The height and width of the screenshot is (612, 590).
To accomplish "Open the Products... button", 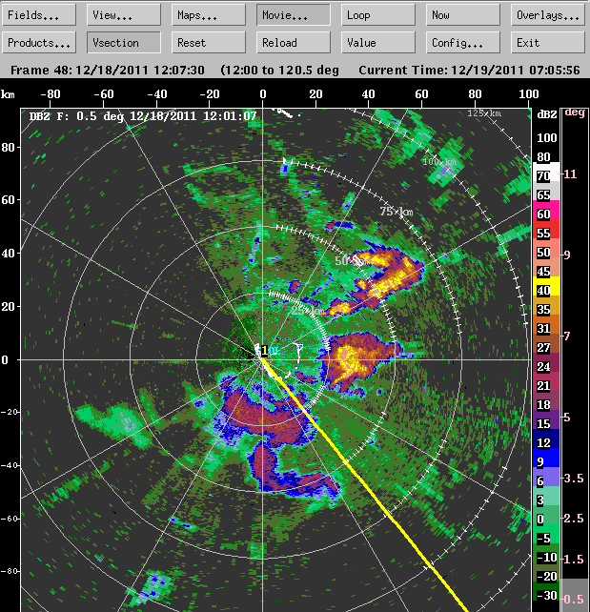I will click(x=39, y=42).
